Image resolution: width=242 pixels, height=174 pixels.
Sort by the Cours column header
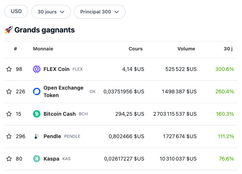pyautogui.click(x=135, y=49)
